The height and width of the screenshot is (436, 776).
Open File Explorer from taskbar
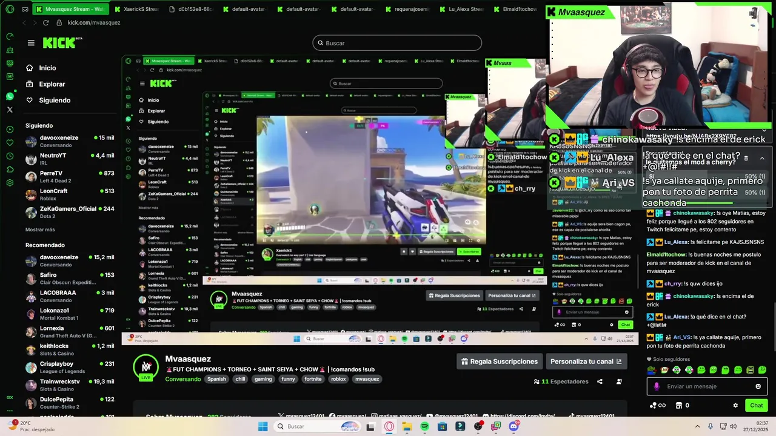coord(406,426)
